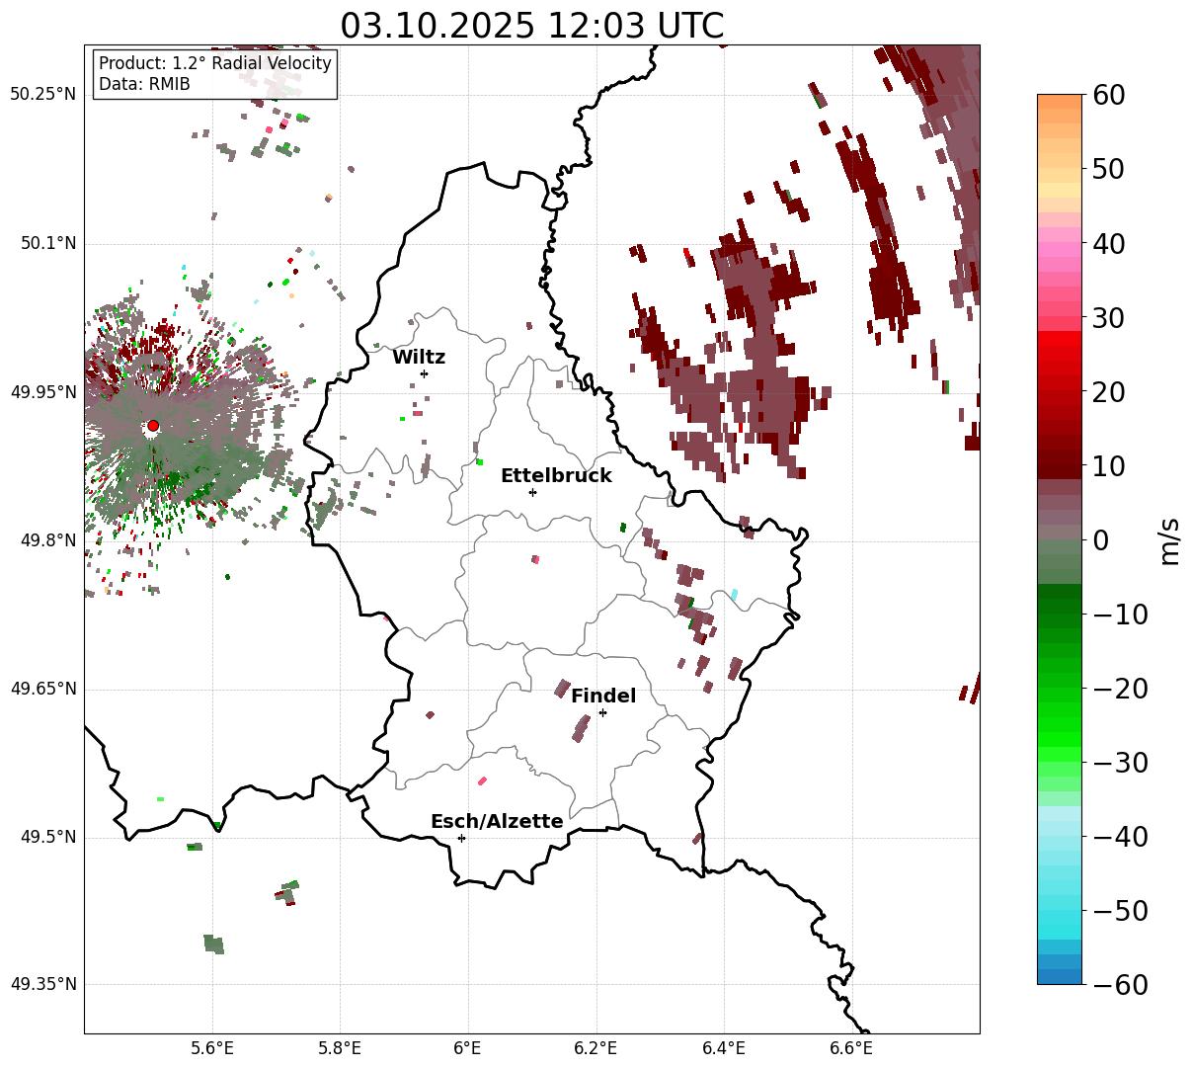Select the Findel city label
The height and width of the screenshot is (1068, 1192).
click(603, 696)
